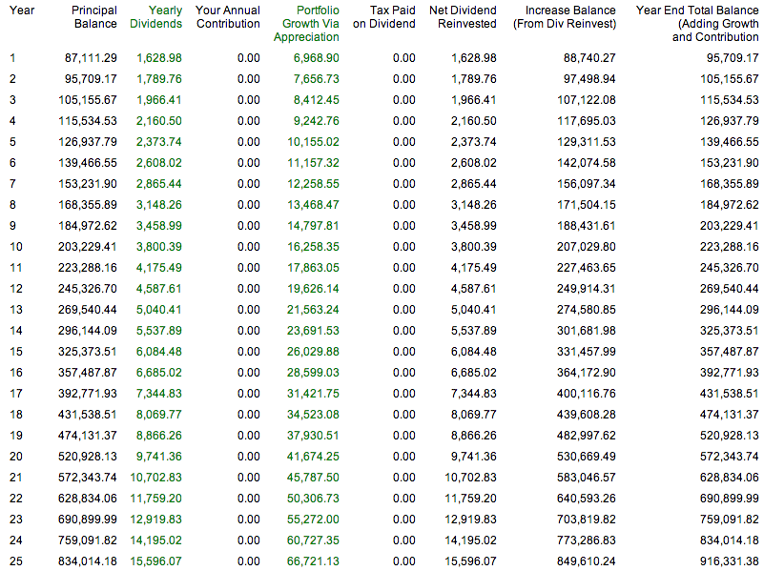Click year 16 Yearly Dividends 6,685.02

point(159,372)
